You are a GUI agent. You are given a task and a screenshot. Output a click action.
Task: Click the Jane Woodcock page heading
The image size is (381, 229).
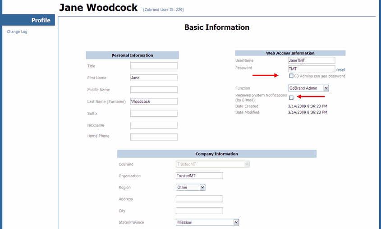point(98,7)
